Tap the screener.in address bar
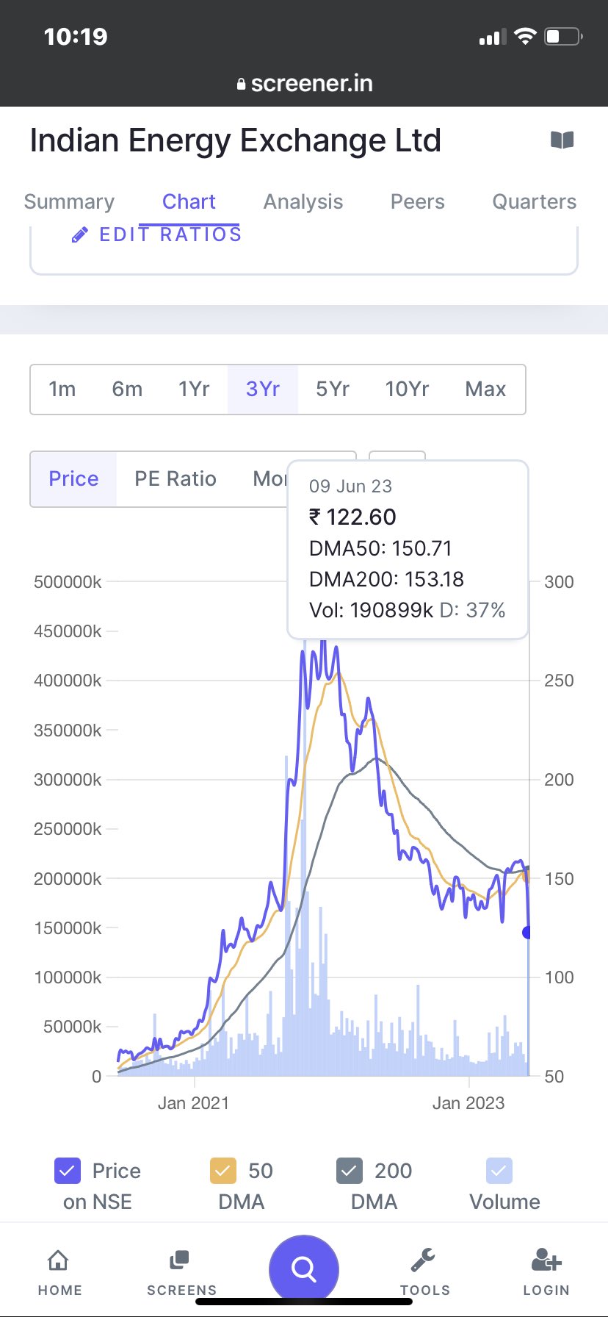 304,84
